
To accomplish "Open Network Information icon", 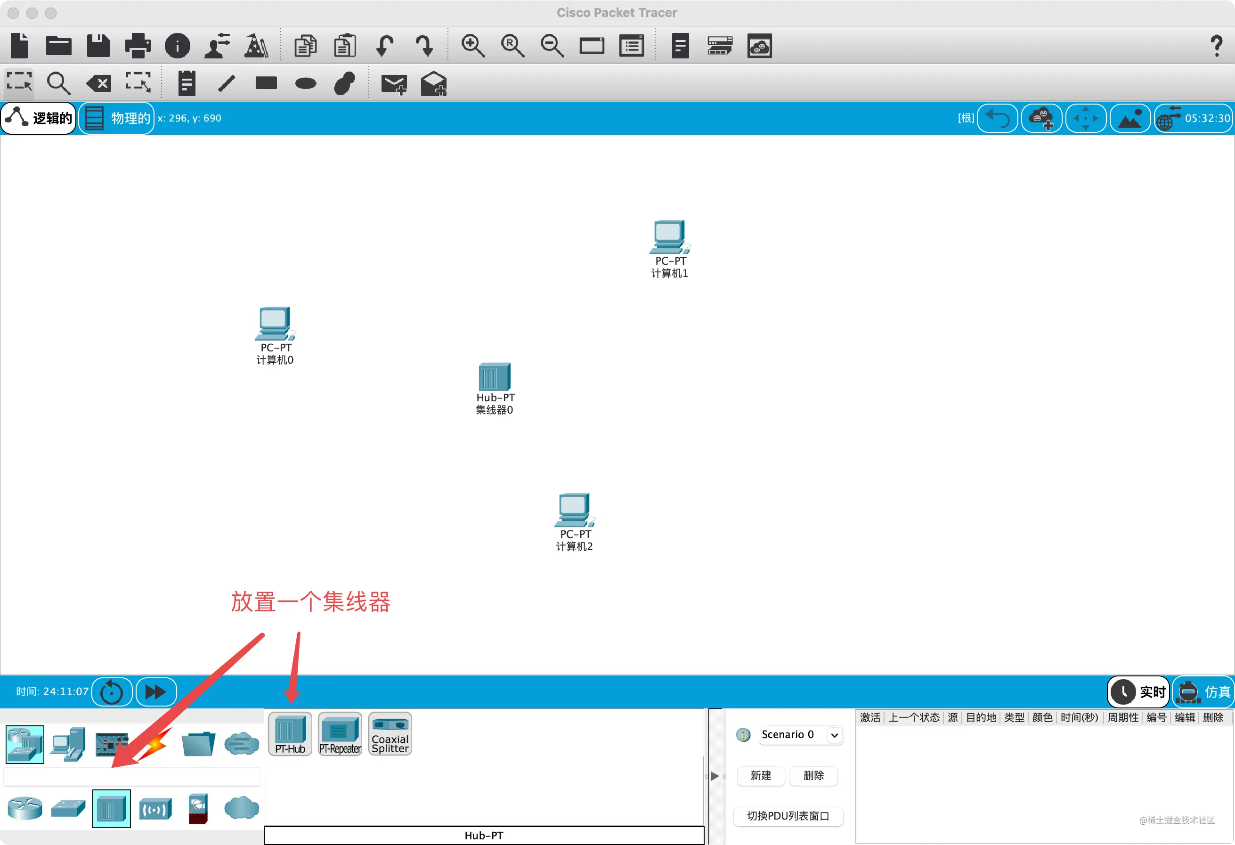I will coord(178,46).
